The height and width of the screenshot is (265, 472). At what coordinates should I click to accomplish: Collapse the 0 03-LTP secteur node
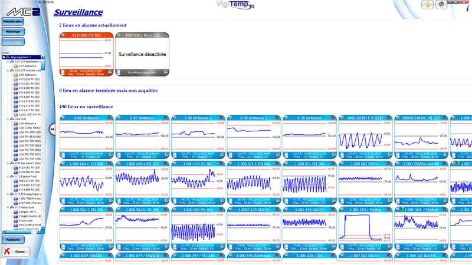(x=8, y=70)
